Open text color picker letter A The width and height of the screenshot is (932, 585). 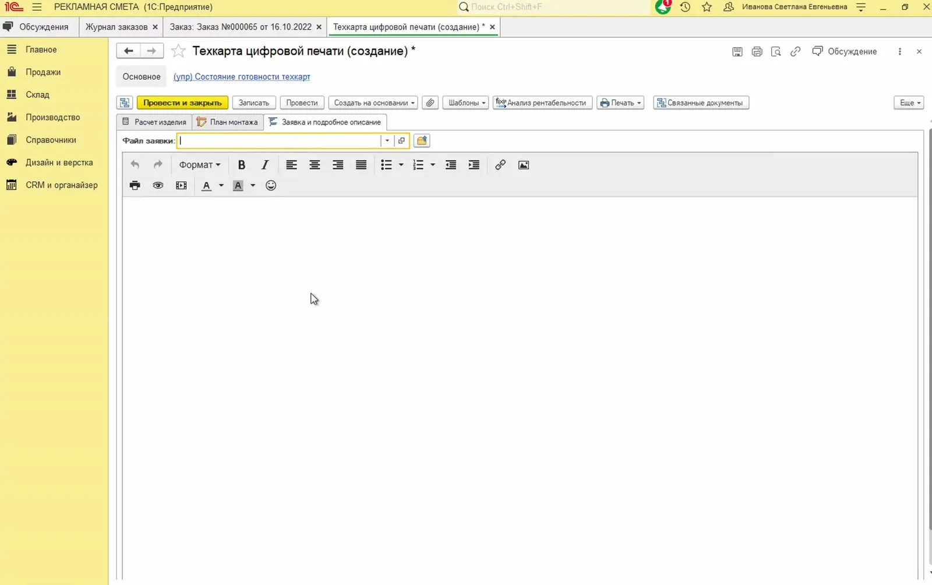(206, 185)
